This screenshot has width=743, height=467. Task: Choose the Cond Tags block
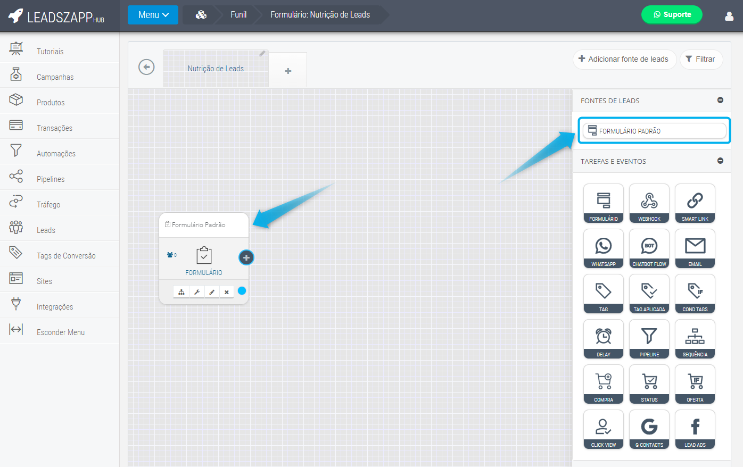coord(695,294)
